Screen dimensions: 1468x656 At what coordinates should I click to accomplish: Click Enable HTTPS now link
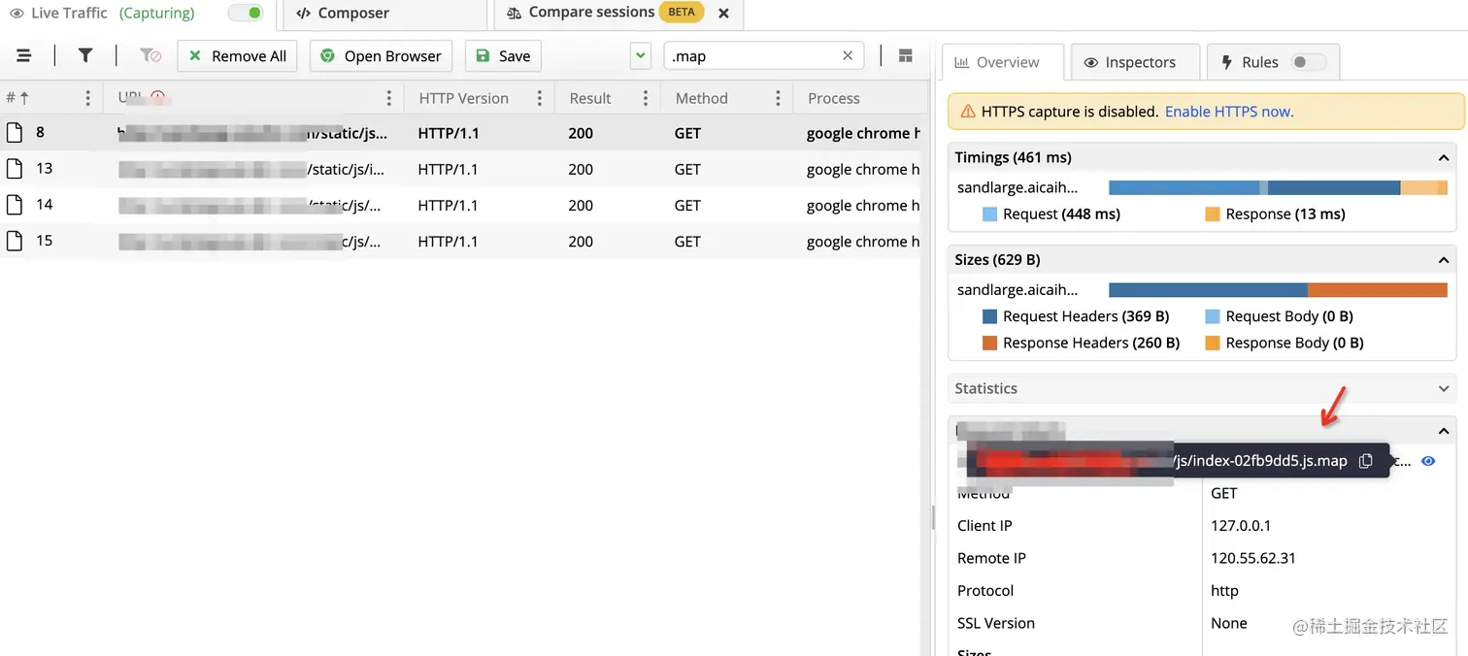1229,112
